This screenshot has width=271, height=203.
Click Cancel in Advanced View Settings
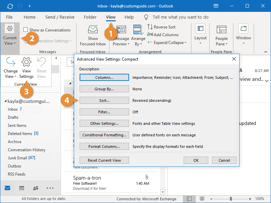[224, 160]
